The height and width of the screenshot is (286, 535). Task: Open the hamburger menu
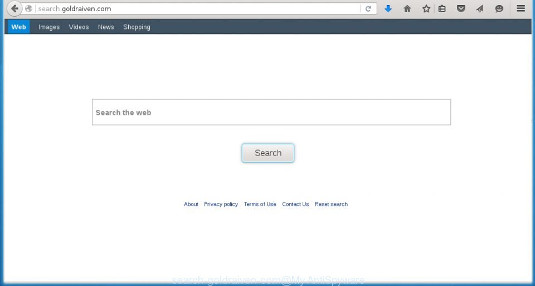(521, 8)
